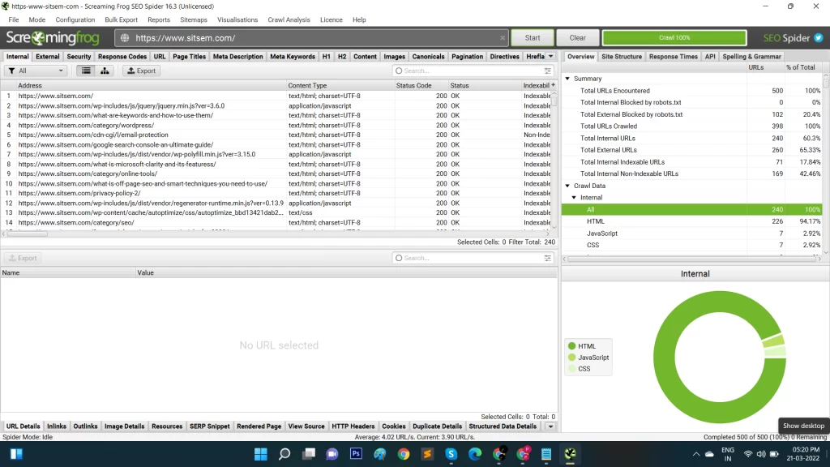Open Skype from the taskbar
The image size is (830, 467).
coord(451,454)
